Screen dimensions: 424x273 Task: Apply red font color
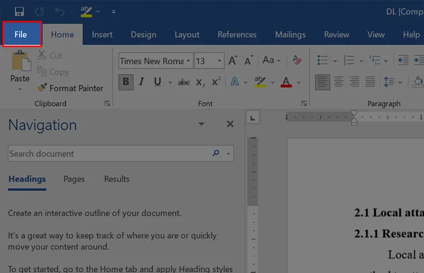click(286, 82)
